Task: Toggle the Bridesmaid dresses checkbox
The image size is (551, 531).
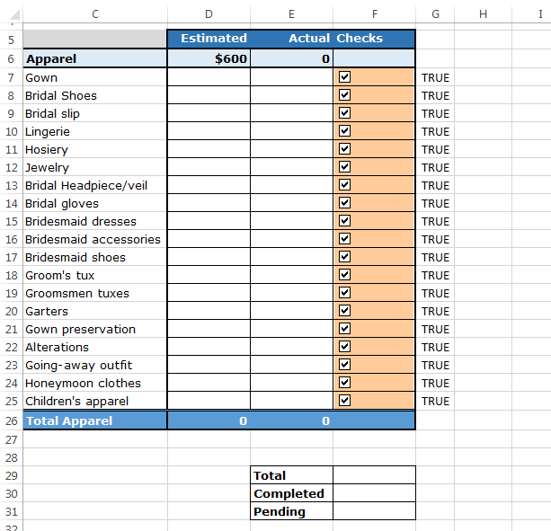Action: point(344,220)
